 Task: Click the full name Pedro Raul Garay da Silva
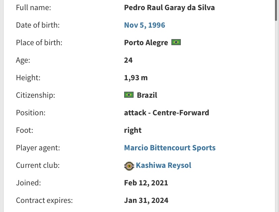pos(169,8)
